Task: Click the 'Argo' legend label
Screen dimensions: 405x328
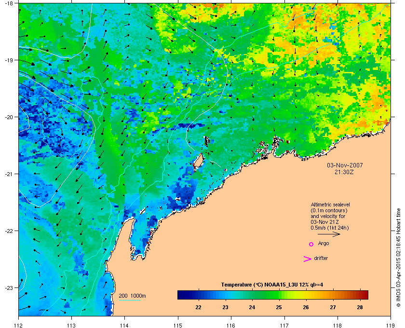Action: coord(324,244)
